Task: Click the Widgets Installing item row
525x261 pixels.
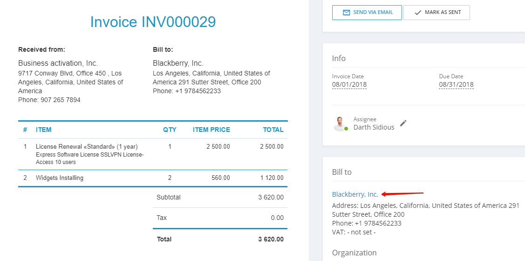Action: pos(153,178)
